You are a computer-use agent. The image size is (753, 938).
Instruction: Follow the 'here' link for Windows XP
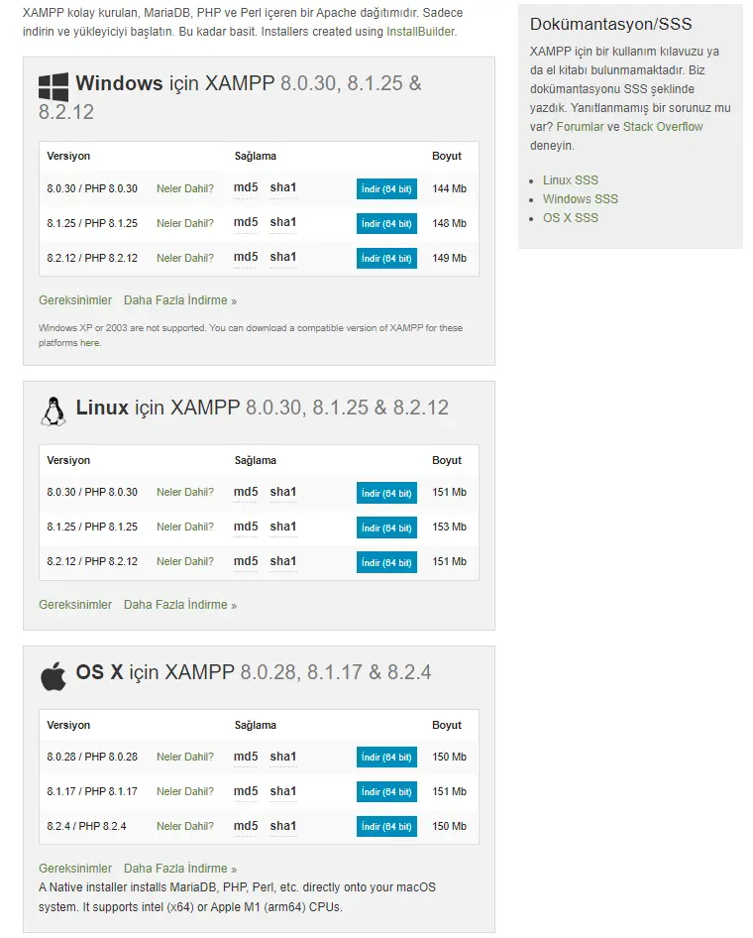coord(90,343)
